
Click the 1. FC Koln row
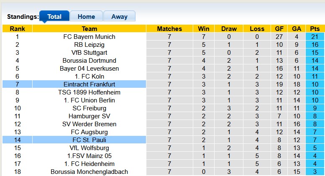(89, 77)
